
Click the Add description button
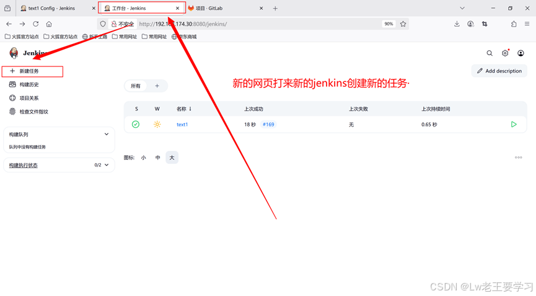499,71
